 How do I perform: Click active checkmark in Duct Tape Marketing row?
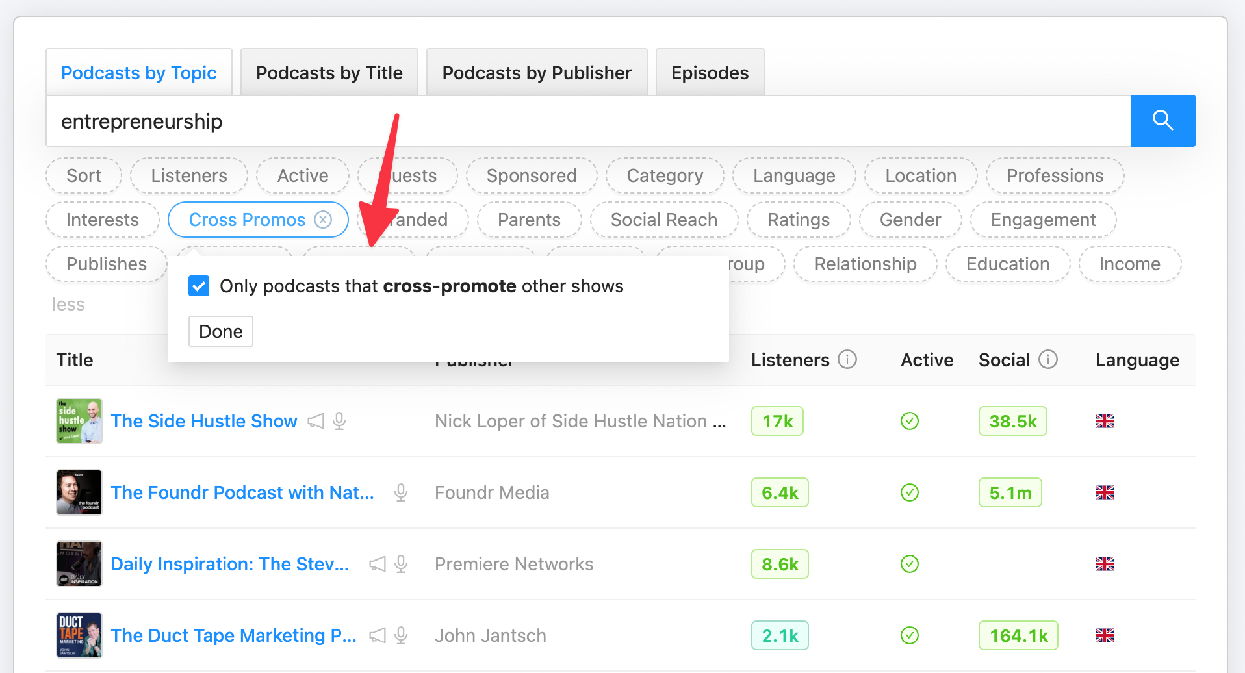(x=910, y=635)
